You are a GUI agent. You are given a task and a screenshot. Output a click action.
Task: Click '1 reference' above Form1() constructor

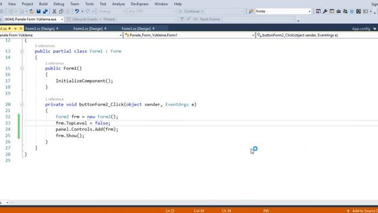tap(54, 63)
